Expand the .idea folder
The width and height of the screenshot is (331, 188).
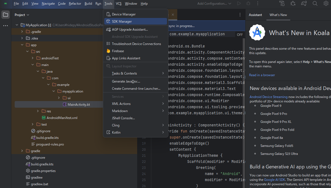pos(22,38)
